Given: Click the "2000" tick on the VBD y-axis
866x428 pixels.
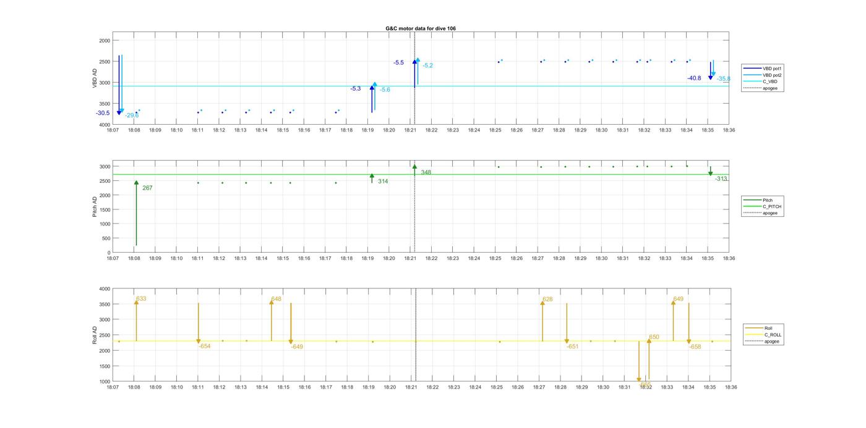Looking at the screenshot, I should tap(105, 41).
